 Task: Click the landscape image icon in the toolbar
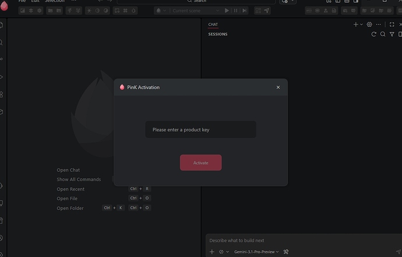click(23, 10)
